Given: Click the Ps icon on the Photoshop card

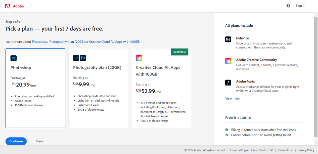Looking at the screenshot, I should click(x=14, y=58).
